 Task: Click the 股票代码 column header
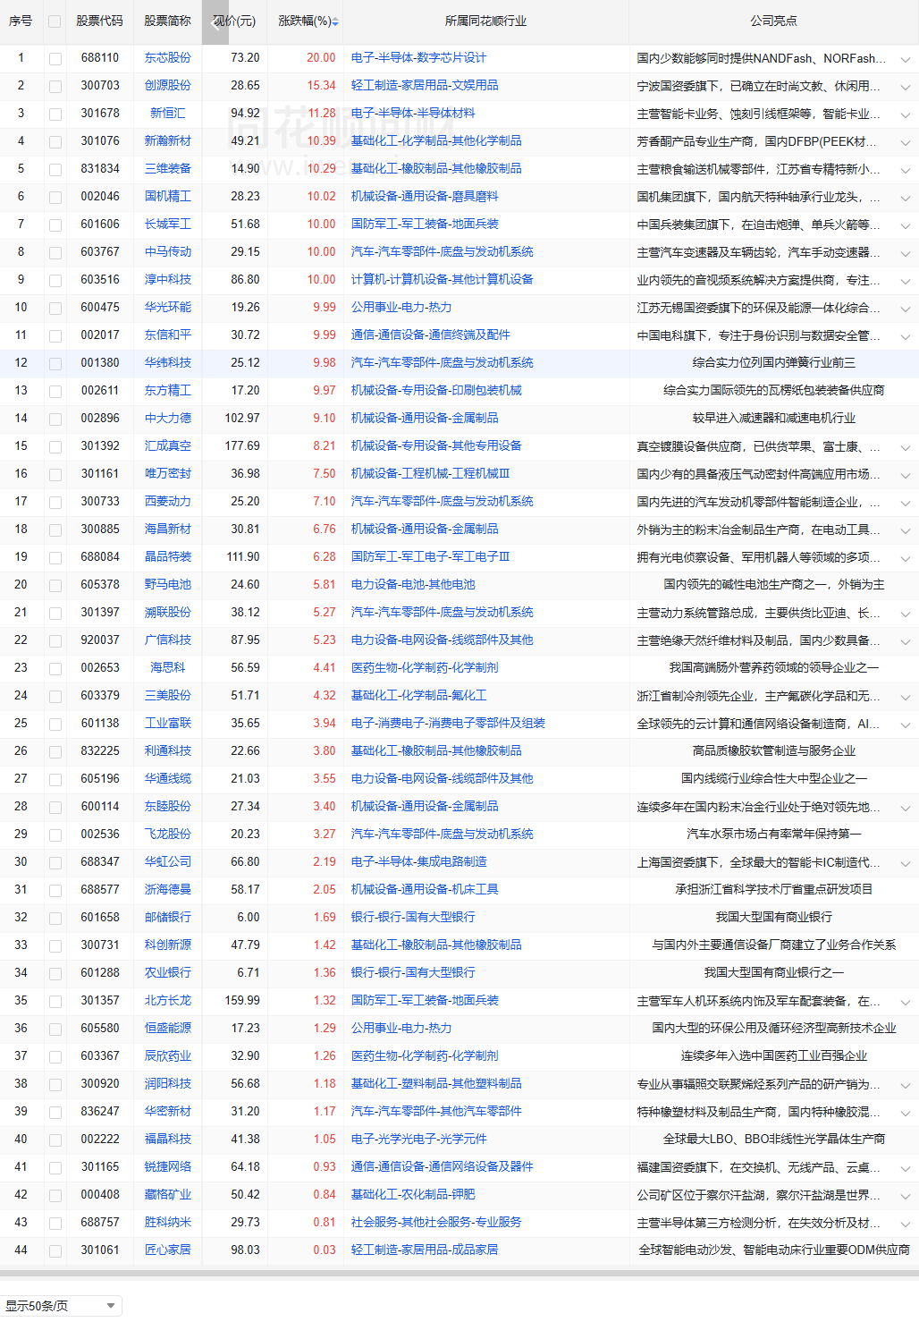(x=99, y=21)
